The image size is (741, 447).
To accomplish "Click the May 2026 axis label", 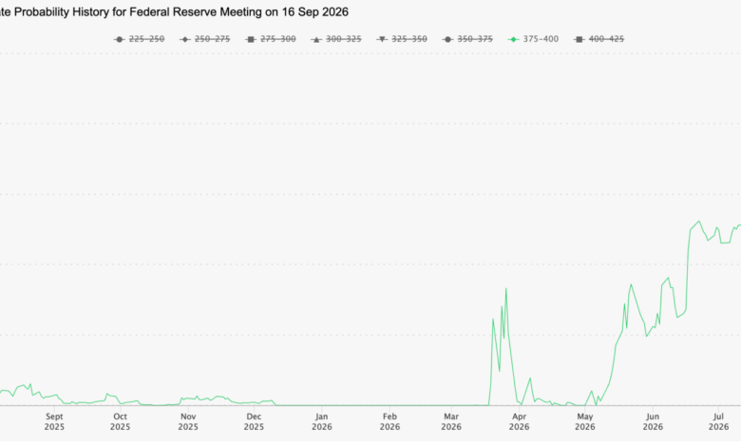I will coord(585,421).
